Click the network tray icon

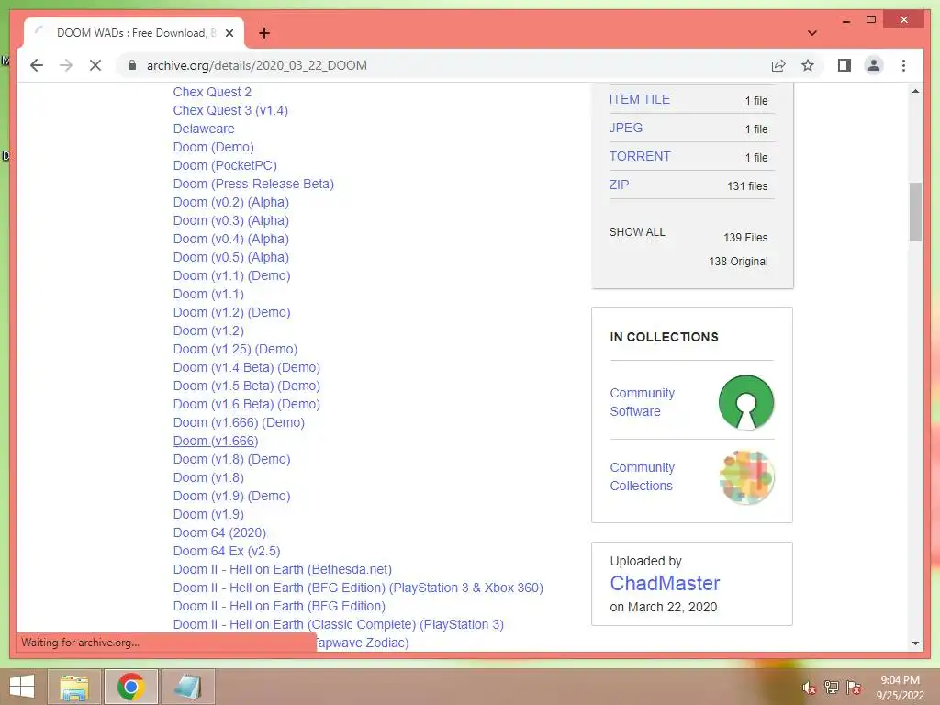(832, 688)
